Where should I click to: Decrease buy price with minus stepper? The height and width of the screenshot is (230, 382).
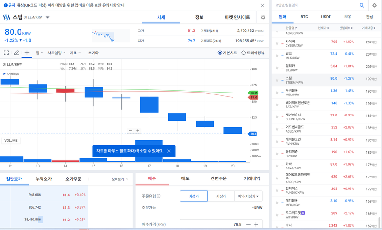click(248, 224)
